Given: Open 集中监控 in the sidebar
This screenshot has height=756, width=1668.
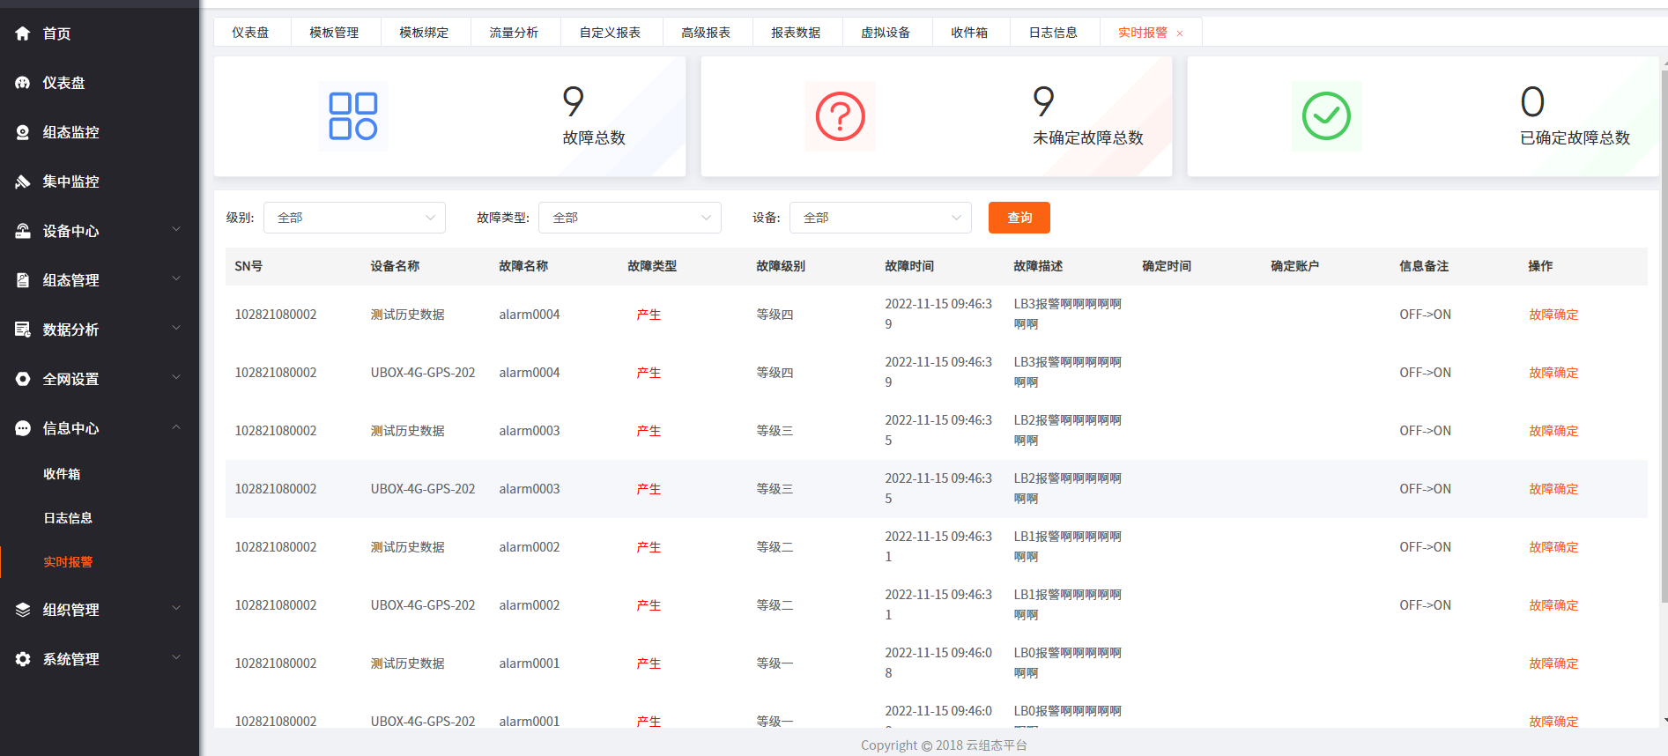Looking at the screenshot, I should (x=70, y=182).
